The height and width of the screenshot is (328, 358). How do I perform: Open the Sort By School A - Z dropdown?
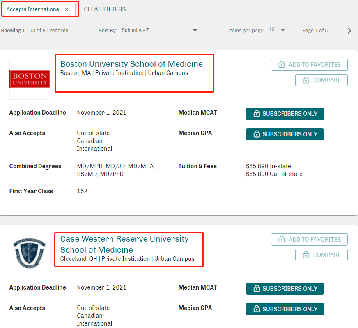160,31
